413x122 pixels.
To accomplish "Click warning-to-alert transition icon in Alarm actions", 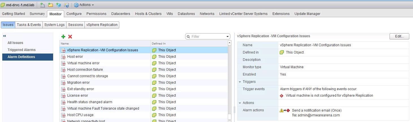I will 285,110.
